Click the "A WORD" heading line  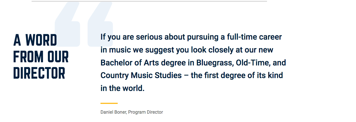[x=35, y=40]
